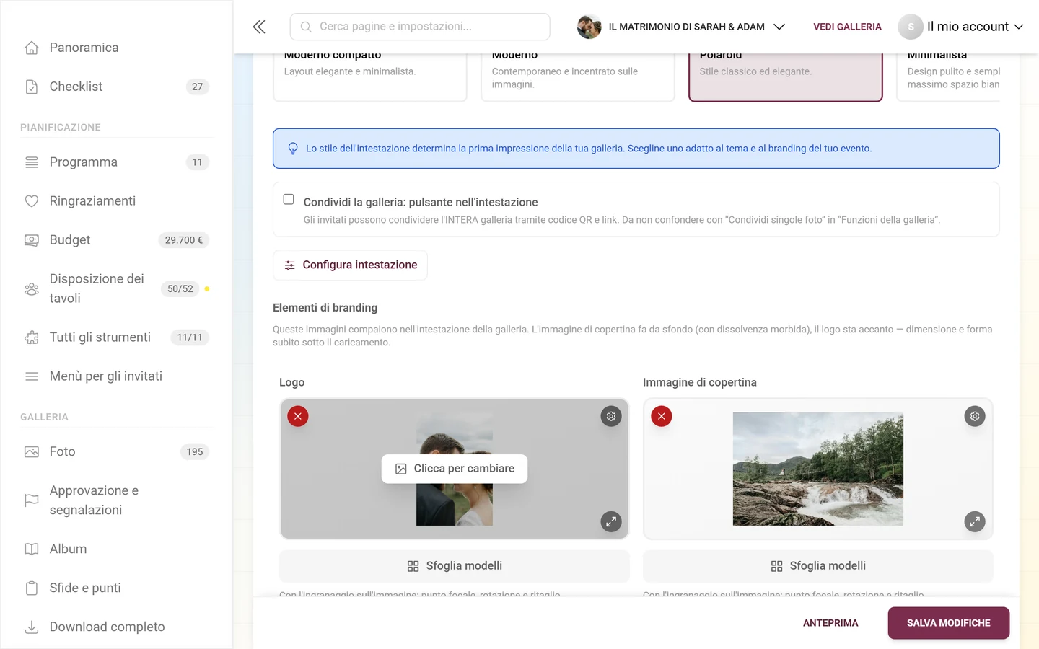The image size is (1039, 649).
Task: Click Sfoglia modelli under Immagine di copertina
Action: click(x=818, y=566)
